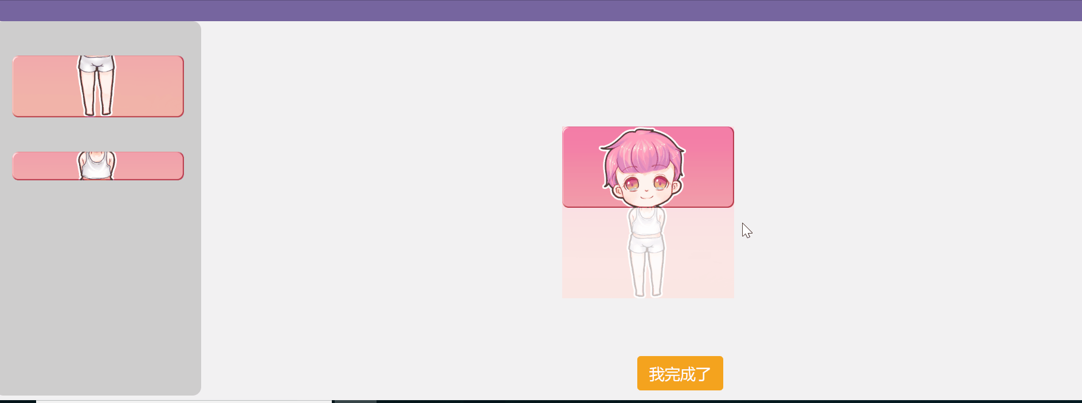Select the legs puzzle piece in sidebar
This screenshot has width=1082, height=403.
click(98, 86)
